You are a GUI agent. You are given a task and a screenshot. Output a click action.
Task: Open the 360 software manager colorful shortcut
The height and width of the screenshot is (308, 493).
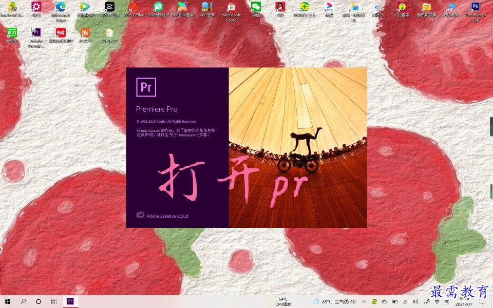183,9
